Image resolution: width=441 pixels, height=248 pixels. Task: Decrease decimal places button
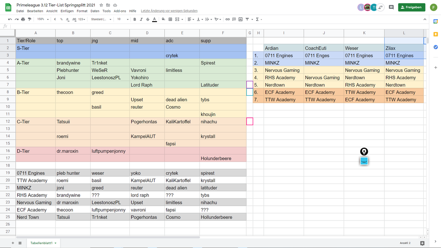68,19
